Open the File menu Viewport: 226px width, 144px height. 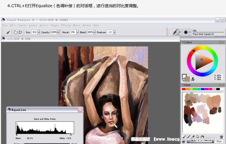pyautogui.click(x=5, y=25)
